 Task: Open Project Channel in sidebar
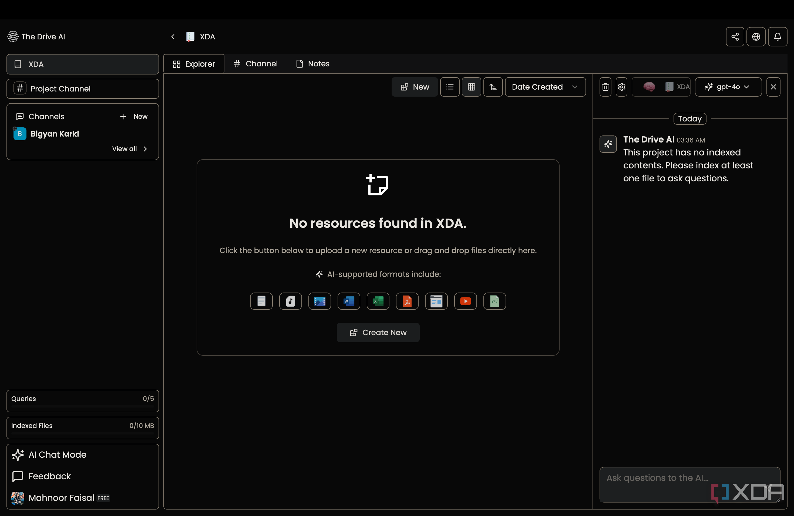83,89
